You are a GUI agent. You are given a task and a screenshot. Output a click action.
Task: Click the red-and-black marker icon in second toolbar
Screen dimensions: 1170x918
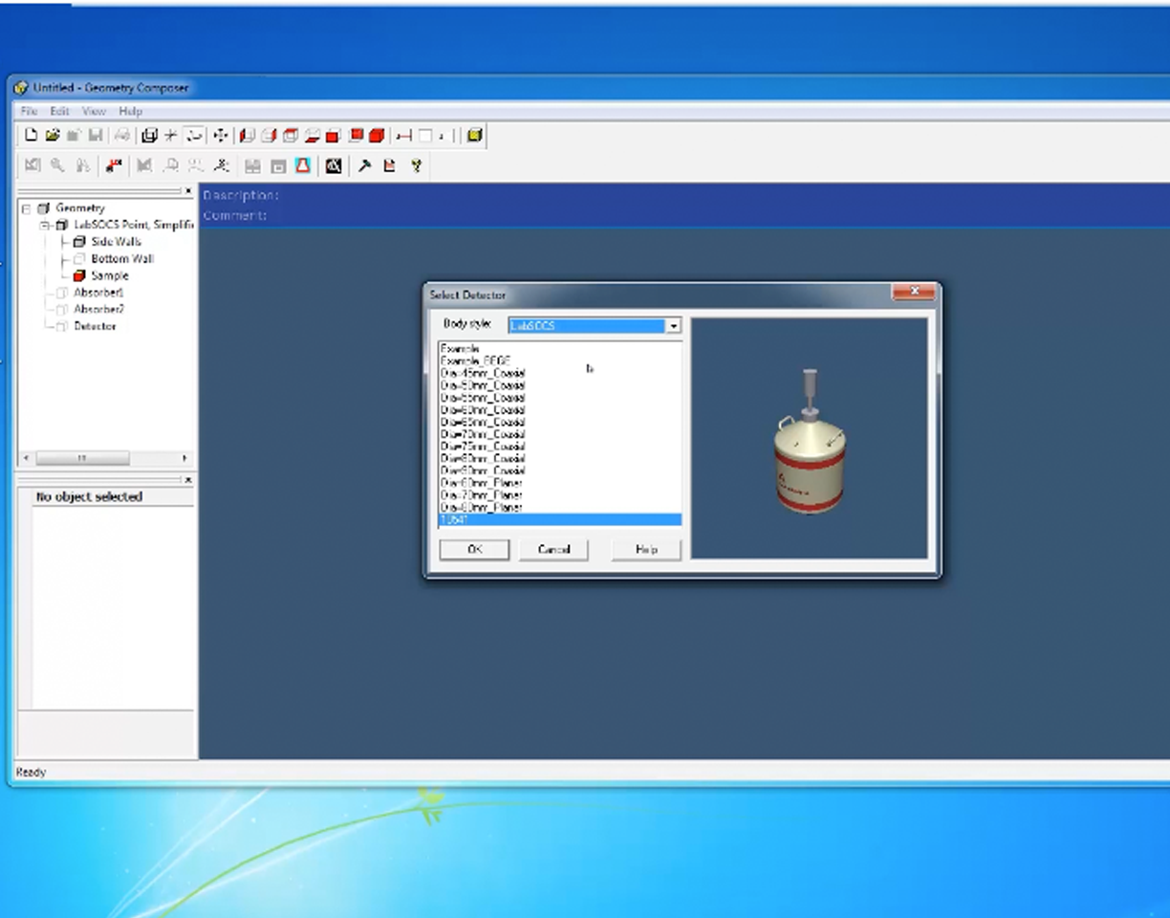point(114,165)
